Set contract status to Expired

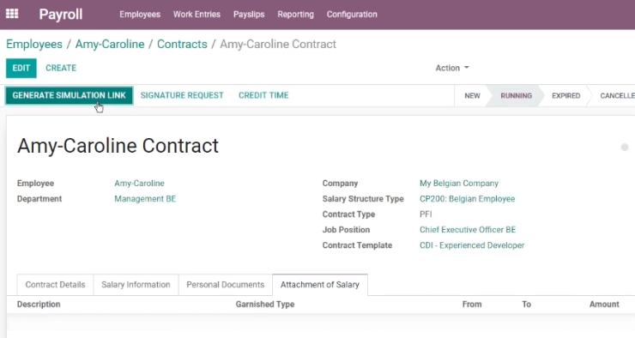coord(565,96)
